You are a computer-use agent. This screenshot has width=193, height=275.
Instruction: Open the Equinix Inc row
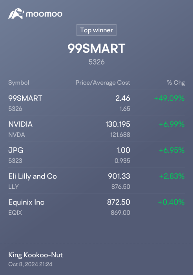pos(96,207)
